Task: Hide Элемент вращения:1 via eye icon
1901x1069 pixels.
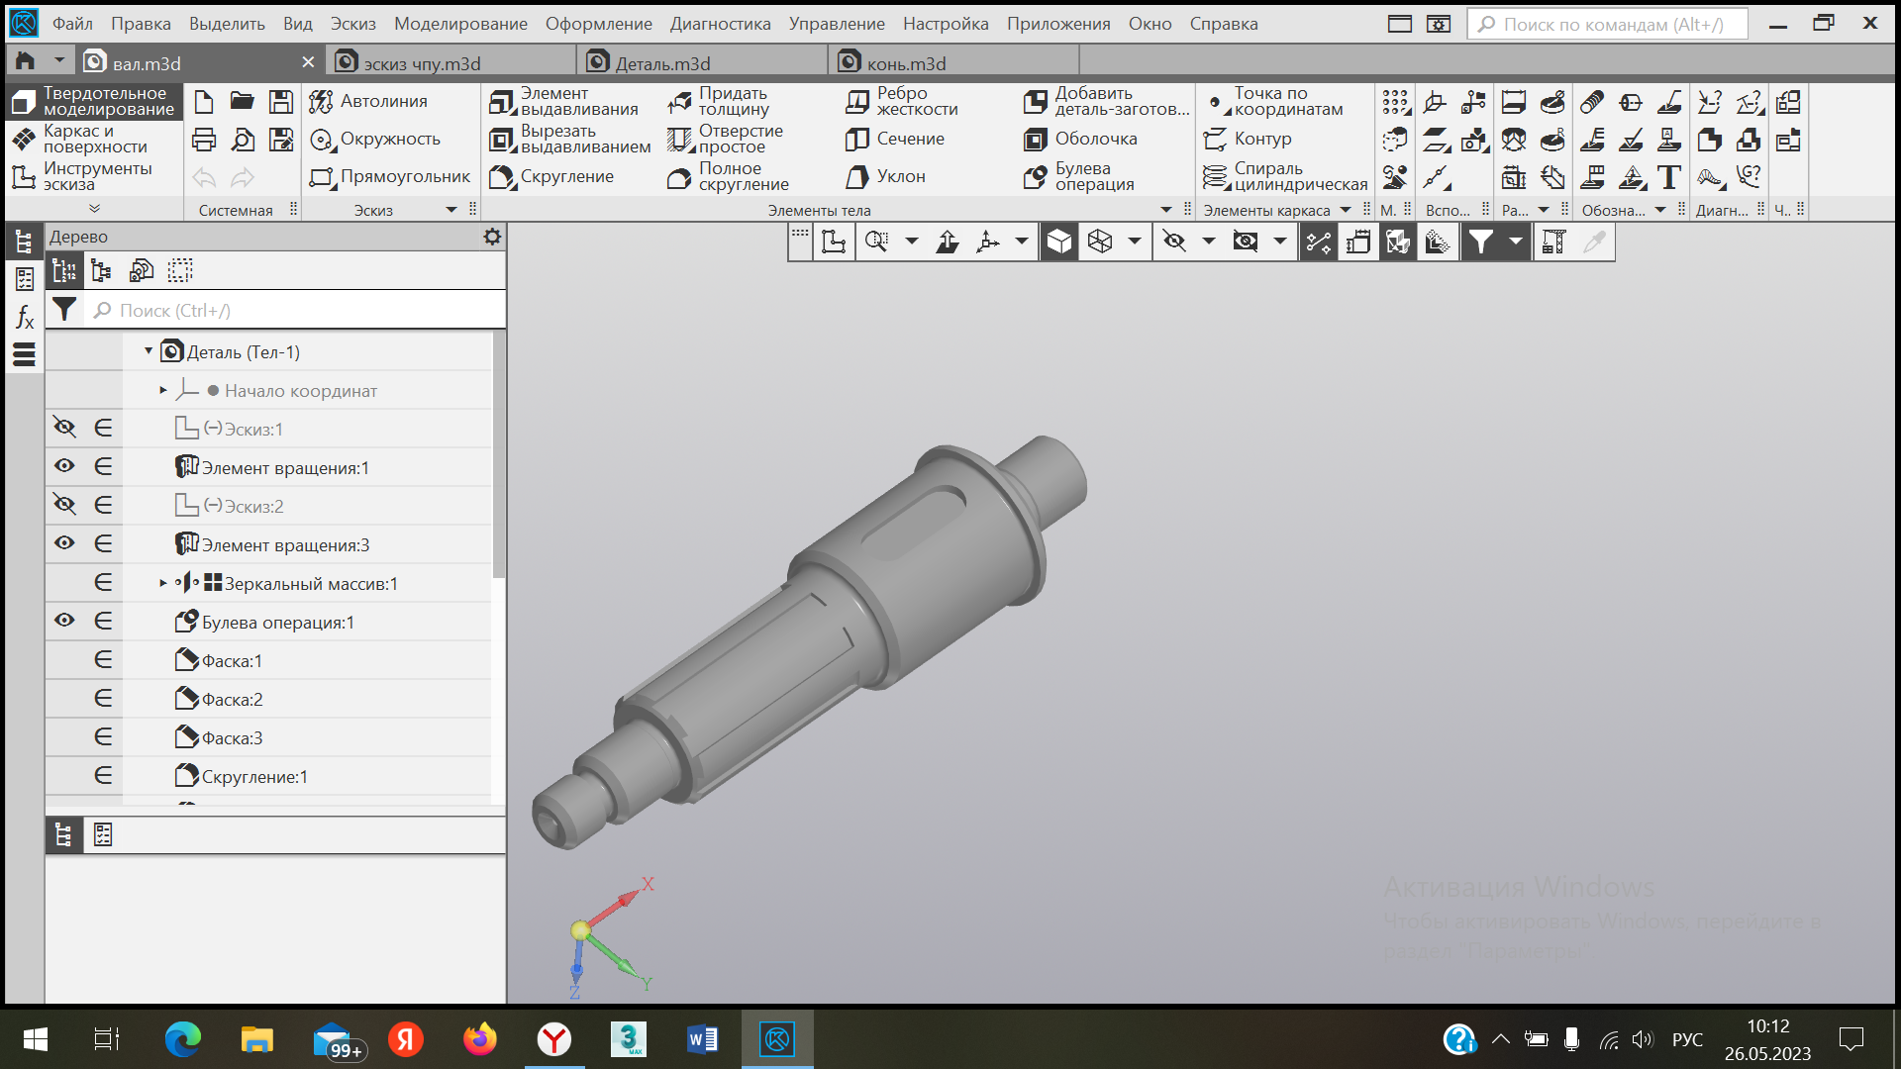Action: [64, 466]
